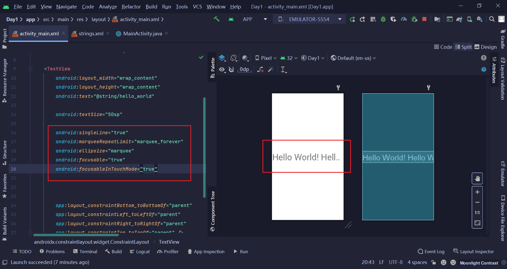Switch editor to Code view mode
507x269 pixels.
coord(443,47)
